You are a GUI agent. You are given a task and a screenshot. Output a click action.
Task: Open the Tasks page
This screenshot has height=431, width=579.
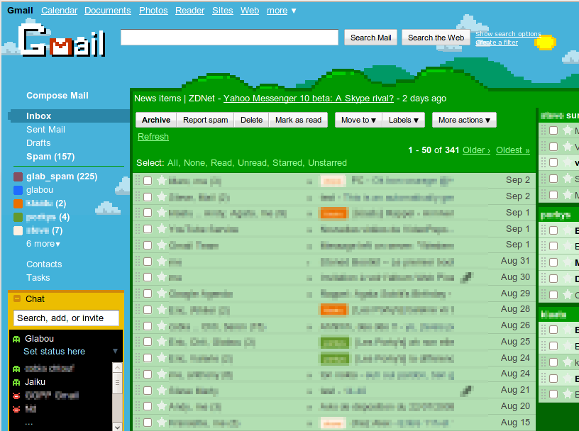[x=38, y=277]
